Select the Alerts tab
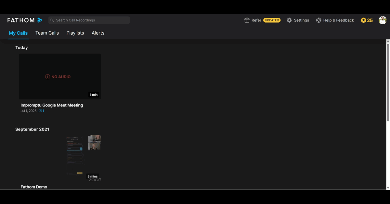This screenshot has height=204, width=390. coord(98,33)
